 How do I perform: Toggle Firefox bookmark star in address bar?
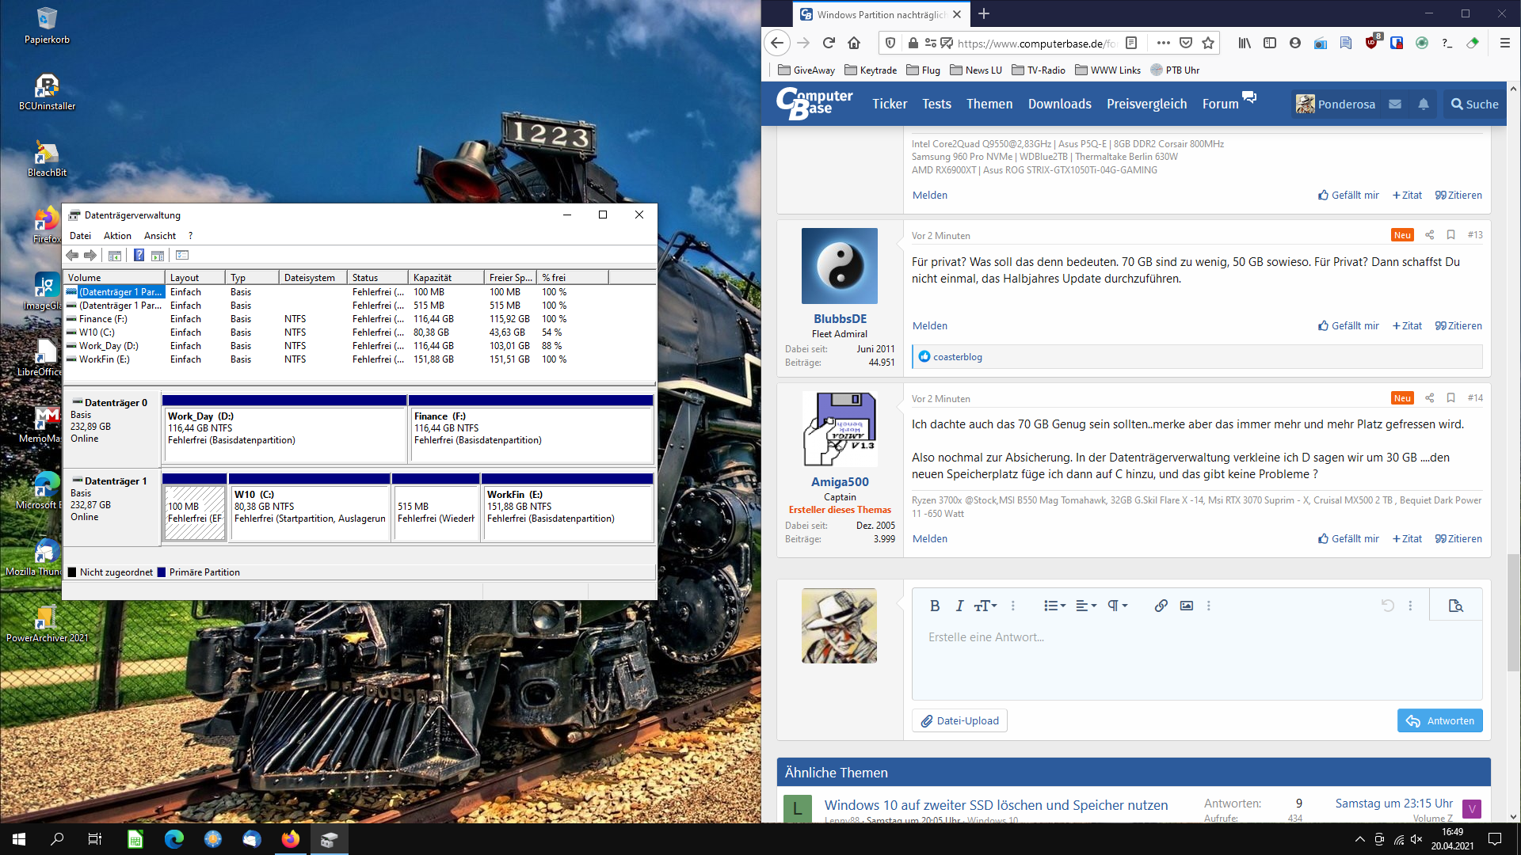click(x=1208, y=44)
